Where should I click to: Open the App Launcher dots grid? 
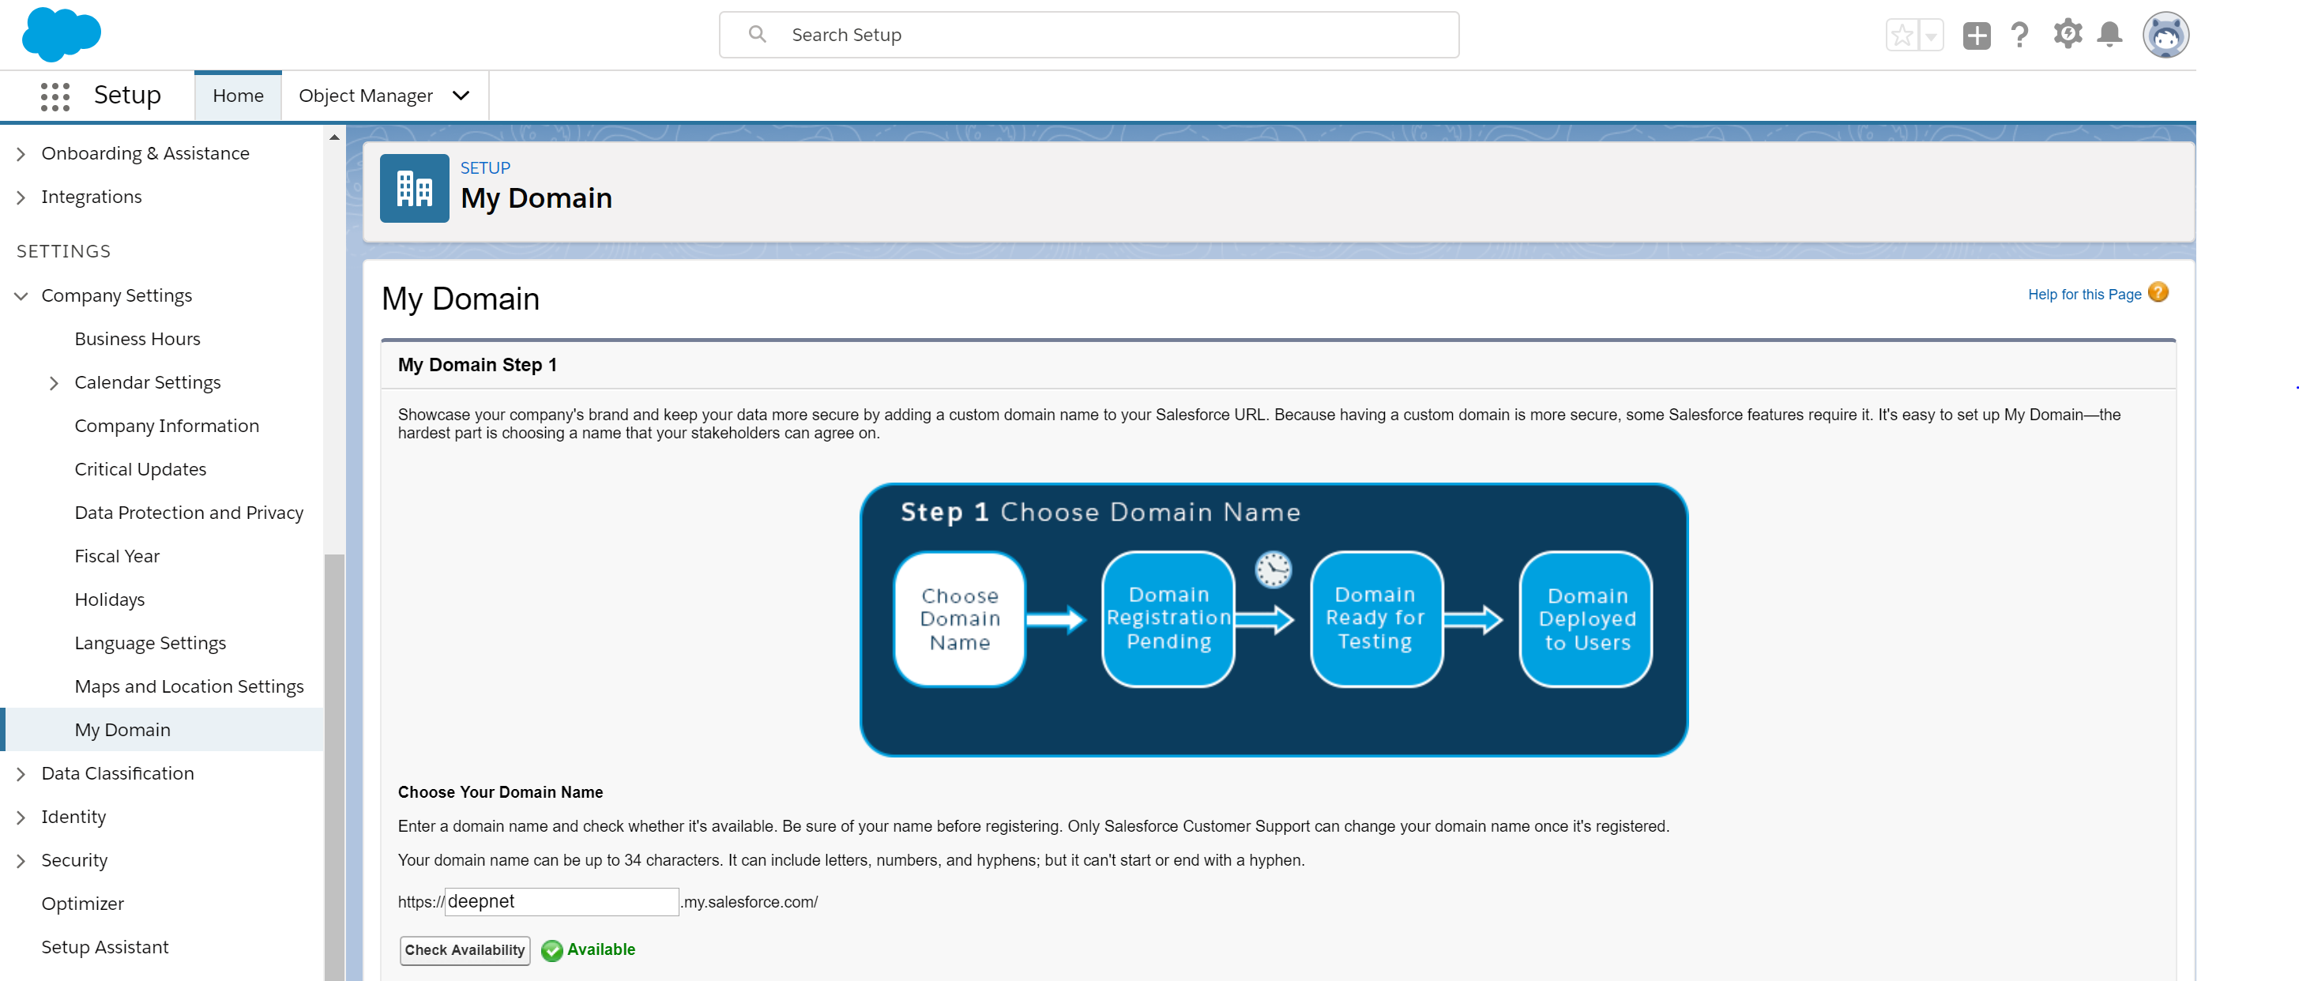coord(55,96)
